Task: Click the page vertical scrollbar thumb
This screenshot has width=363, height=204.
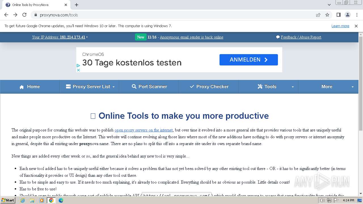Action: pos(361,83)
